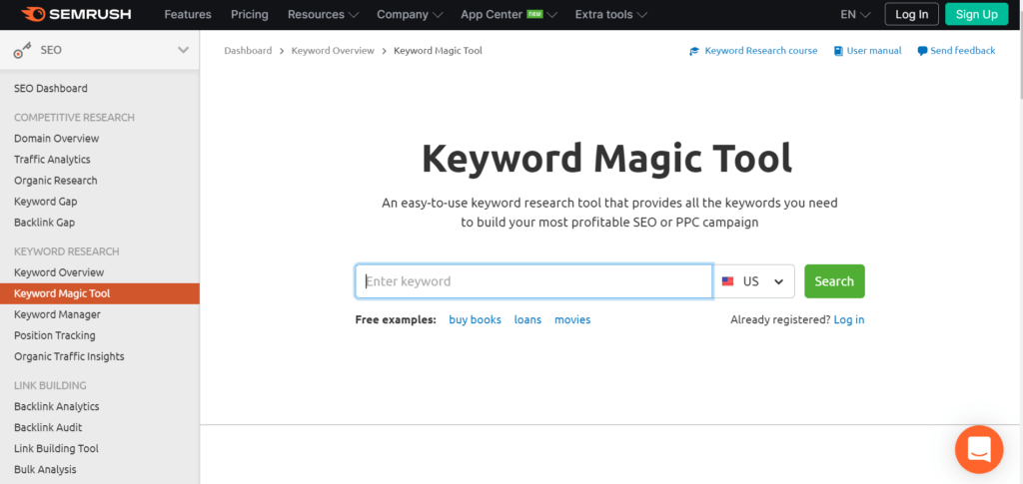Click the US flag icon in country selector

(727, 281)
